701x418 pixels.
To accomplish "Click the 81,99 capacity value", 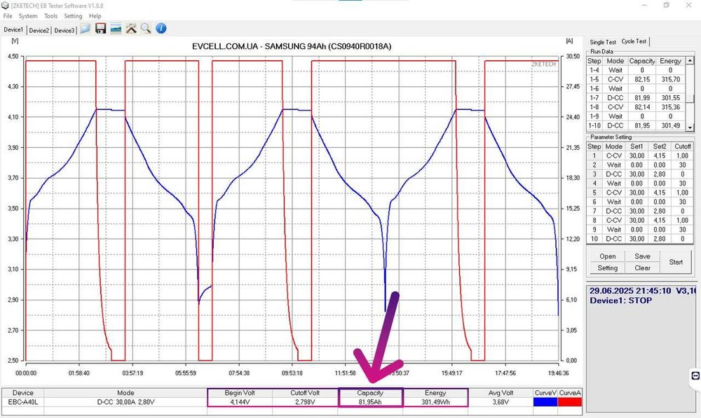I will pyautogui.click(x=642, y=98).
